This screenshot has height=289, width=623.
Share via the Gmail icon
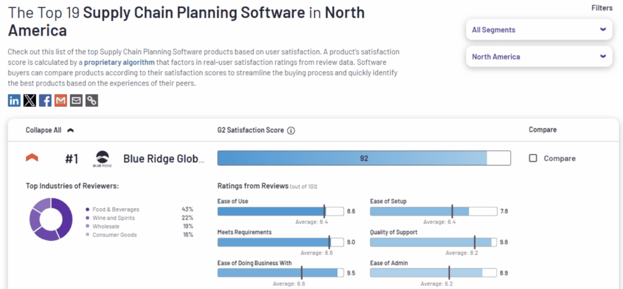tap(60, 101)
